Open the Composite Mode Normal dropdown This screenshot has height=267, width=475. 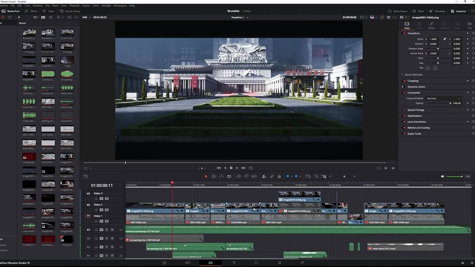(443, 98)
